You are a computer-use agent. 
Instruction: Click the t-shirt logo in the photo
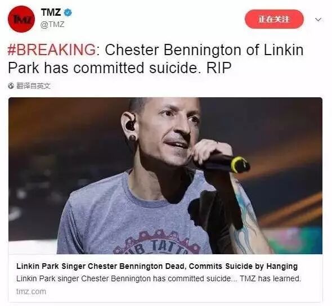tap(156, 243)
